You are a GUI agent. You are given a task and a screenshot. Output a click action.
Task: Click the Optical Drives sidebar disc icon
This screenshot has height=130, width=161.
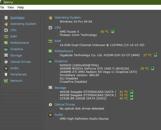click(x=6, y=62)
